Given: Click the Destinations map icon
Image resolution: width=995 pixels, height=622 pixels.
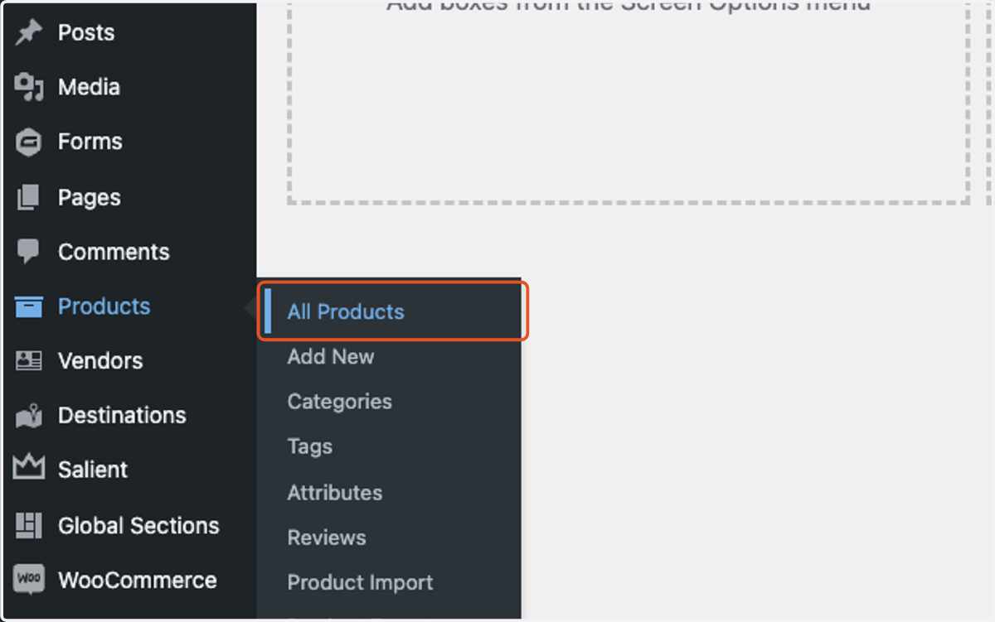Looking at the screenshot, I should (x=29, y=416).
